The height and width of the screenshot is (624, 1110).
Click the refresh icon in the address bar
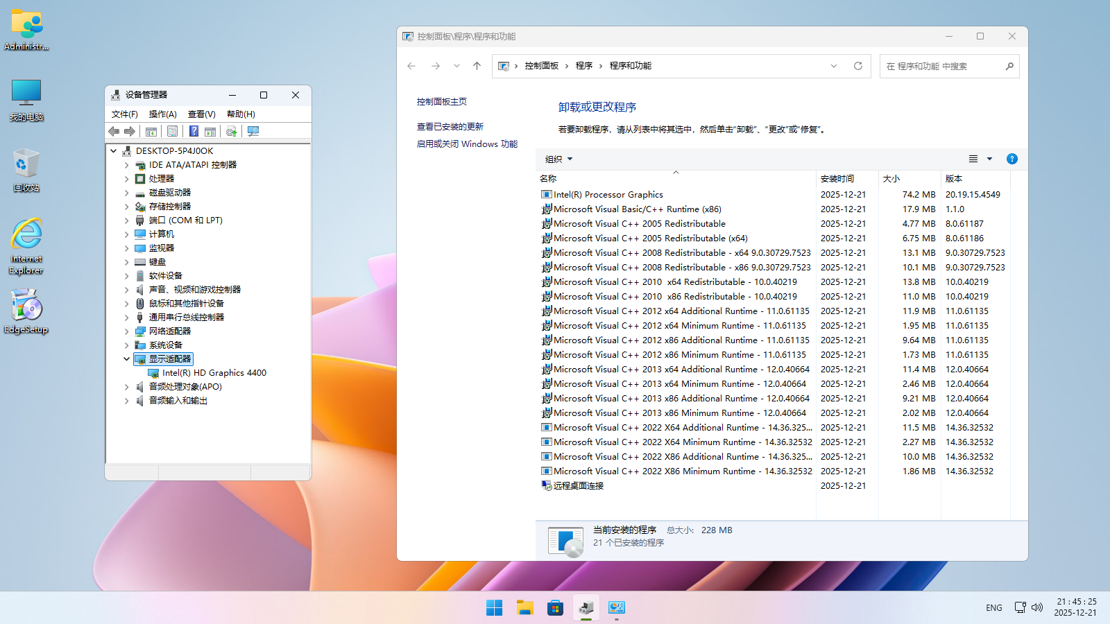coord(858,66)
